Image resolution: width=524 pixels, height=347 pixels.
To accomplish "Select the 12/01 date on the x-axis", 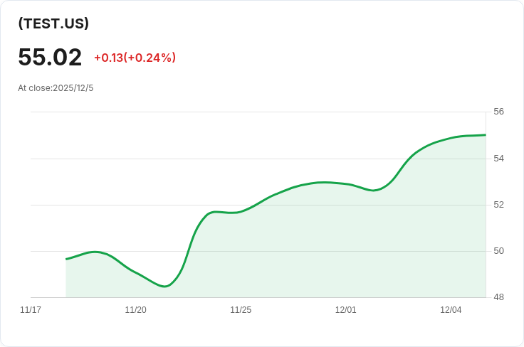I will [x=345, y=310].
